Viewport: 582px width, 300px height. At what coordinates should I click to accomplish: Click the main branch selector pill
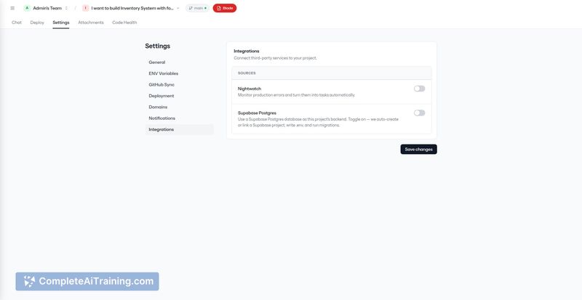(197, 8)
